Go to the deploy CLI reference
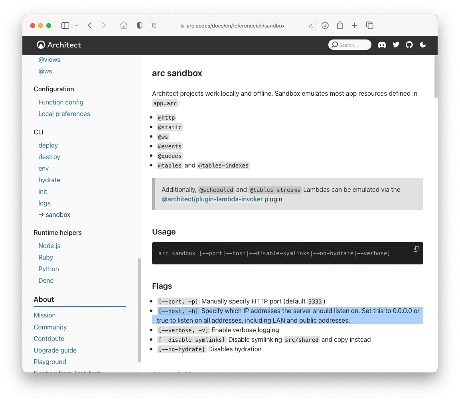The image size is (460, 402). click(x=48, y=146)
